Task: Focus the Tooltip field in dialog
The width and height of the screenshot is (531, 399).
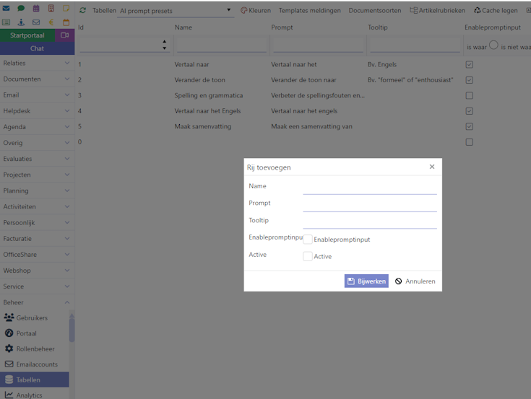Action: click(x=370, y=222)
